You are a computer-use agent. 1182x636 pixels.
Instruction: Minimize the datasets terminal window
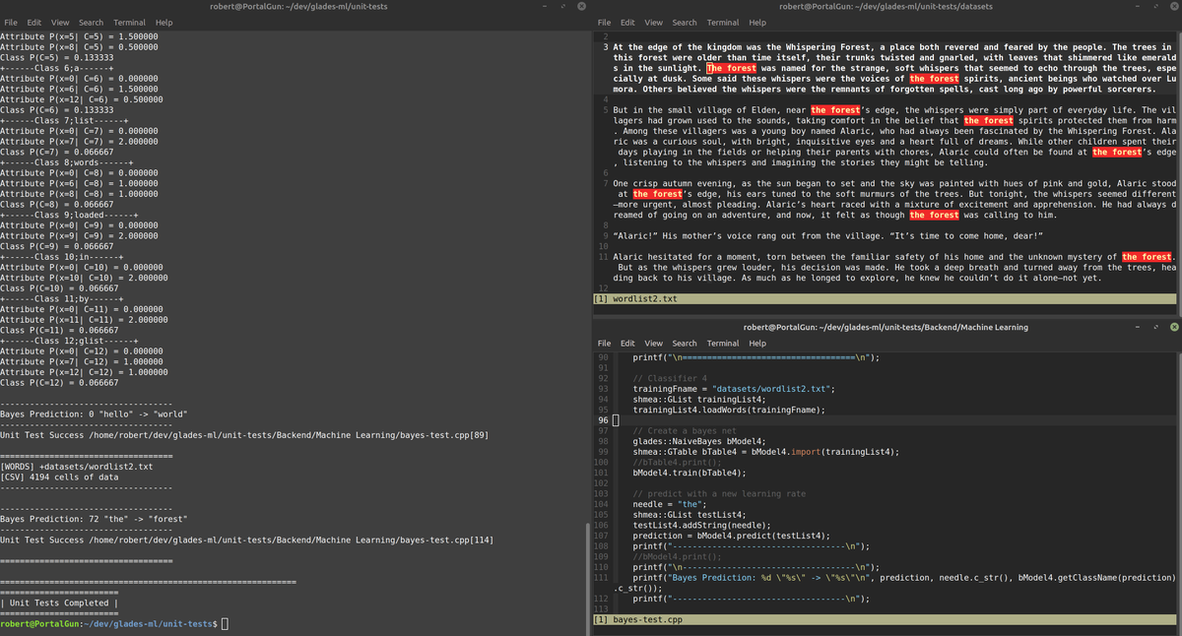tap(1138, 6)
